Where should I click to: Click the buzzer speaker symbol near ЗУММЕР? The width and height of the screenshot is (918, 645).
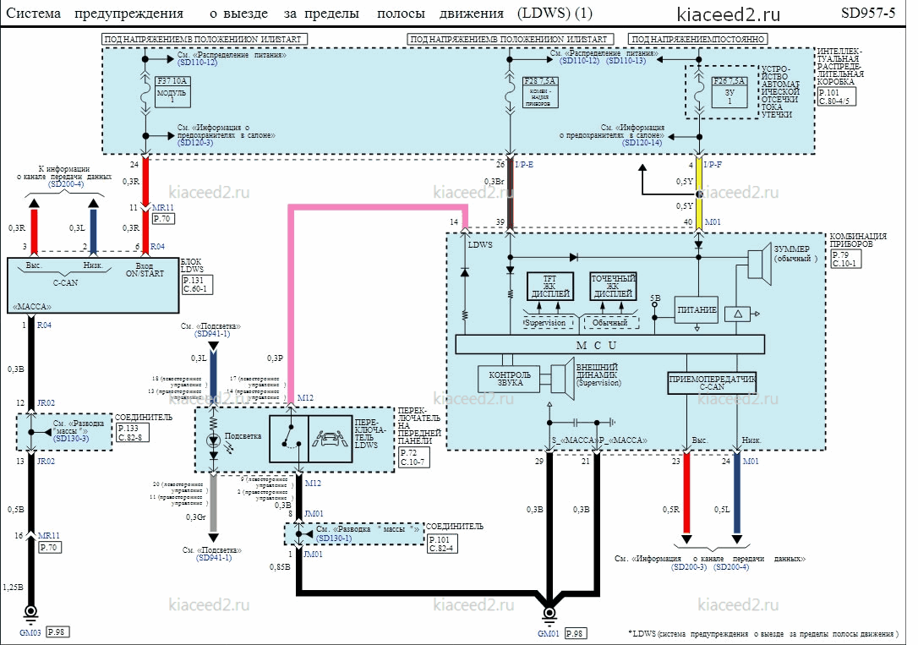(760, 264)
